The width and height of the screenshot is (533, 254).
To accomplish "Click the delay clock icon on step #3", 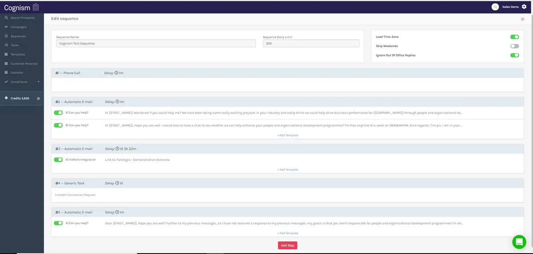I will (x=117, y=149).
